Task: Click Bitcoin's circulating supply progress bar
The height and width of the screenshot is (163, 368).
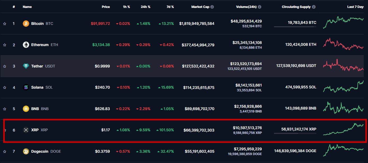Action: pyautogui.click(x=295, y=26)
